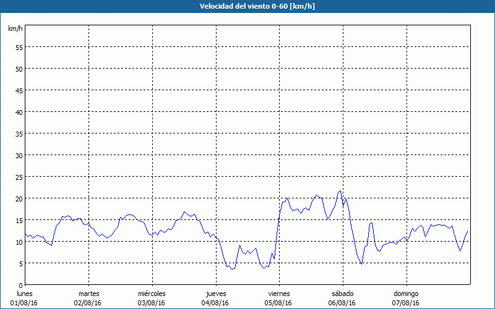Select the 50 tick label on y-axis
The image size is (495, 309).
click(x=19, y=69)
